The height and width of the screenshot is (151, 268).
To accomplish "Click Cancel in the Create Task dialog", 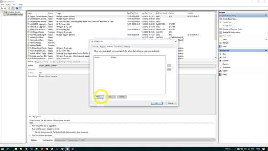I will 170,104.
